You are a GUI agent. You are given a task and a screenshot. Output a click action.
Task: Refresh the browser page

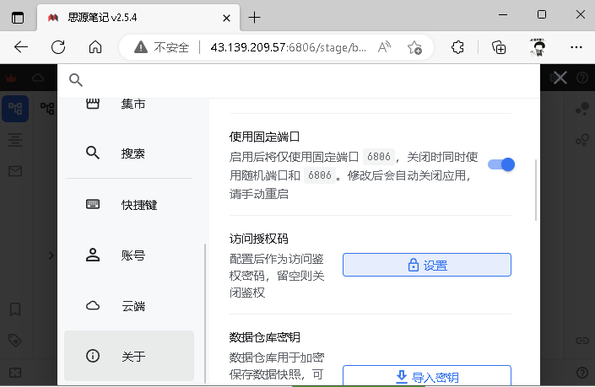[x=58, y=47]
